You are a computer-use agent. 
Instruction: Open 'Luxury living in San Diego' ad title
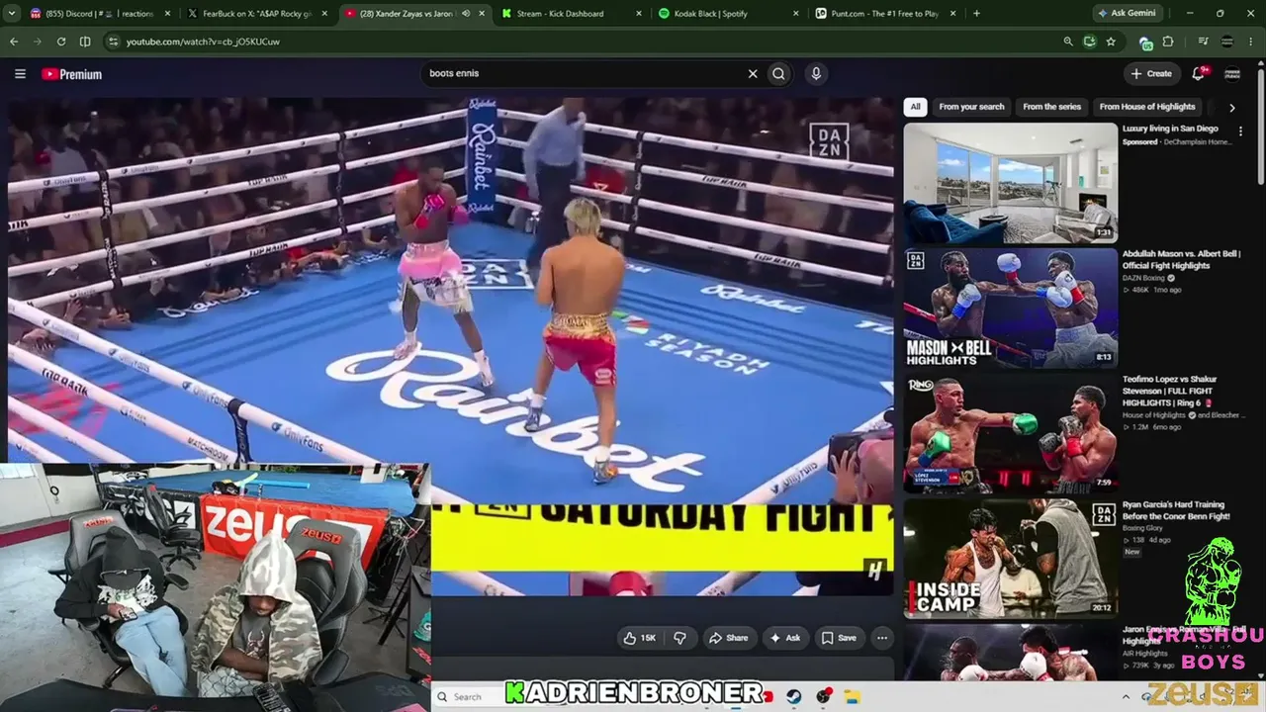[x=1170, y=129]
